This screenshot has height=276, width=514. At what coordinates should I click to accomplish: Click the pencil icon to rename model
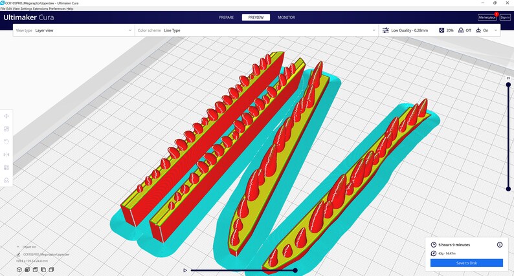pos(18,255)
